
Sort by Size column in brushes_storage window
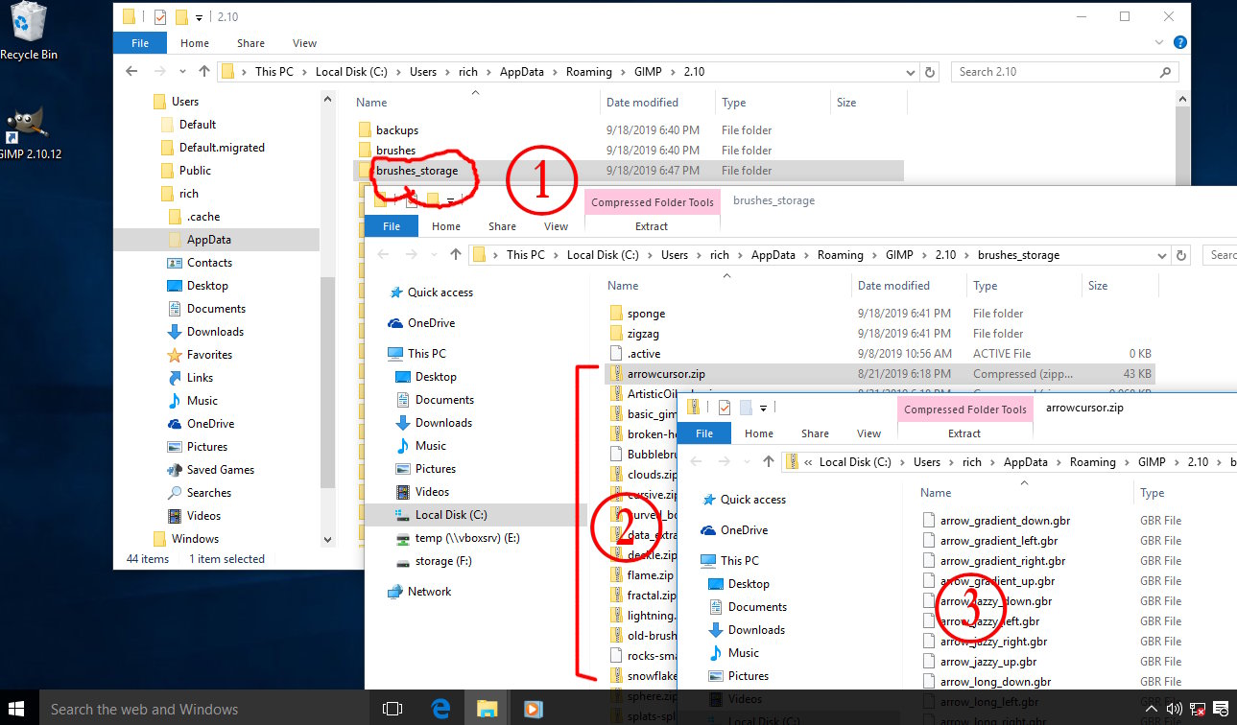click(1098, 286)
